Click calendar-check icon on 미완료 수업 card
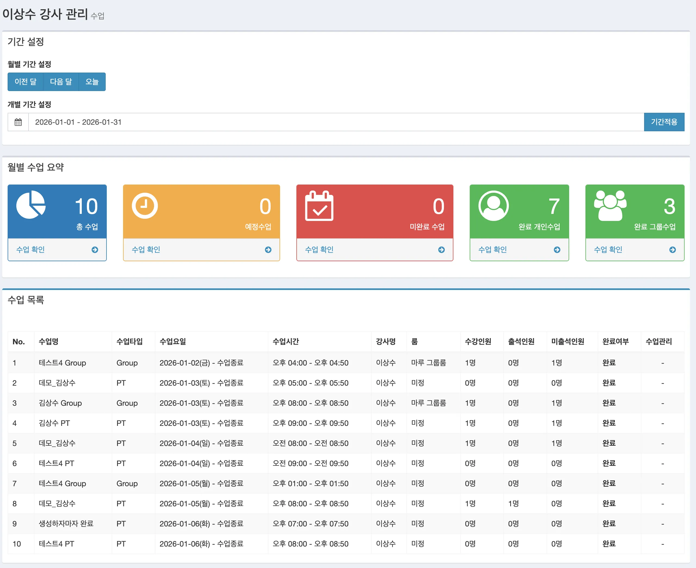The width and height of the screenshot is (696, 568). (x=319, y=206)
